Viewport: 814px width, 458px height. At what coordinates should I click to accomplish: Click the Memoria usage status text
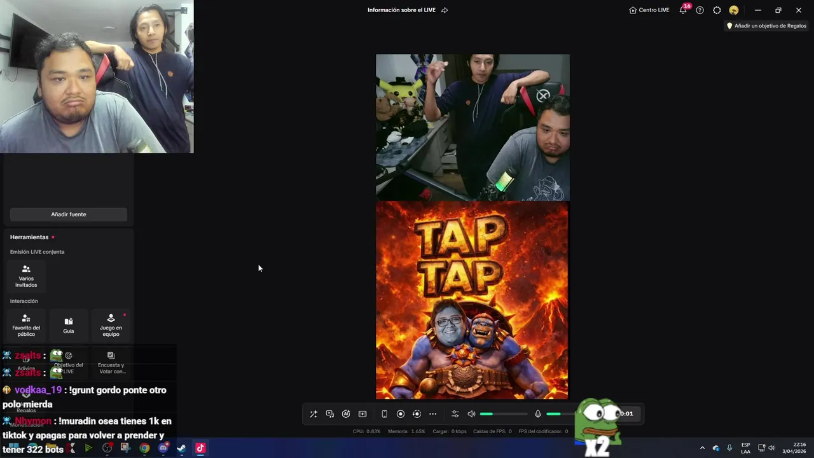(406, 431)
